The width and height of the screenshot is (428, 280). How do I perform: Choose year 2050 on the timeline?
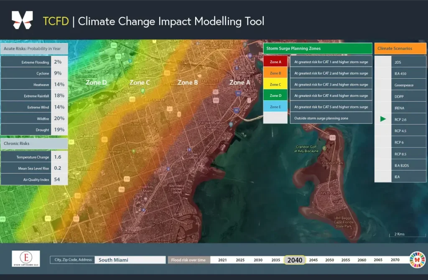click(329, 260)
